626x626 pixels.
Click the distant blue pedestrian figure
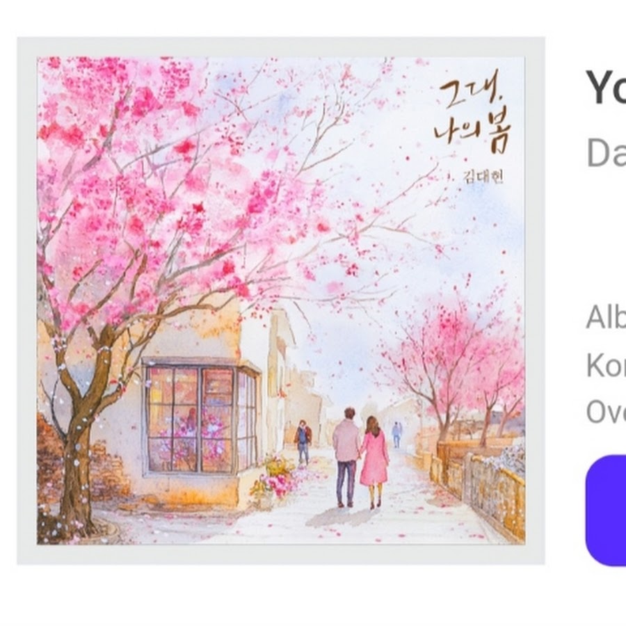(x=396, y=434)
